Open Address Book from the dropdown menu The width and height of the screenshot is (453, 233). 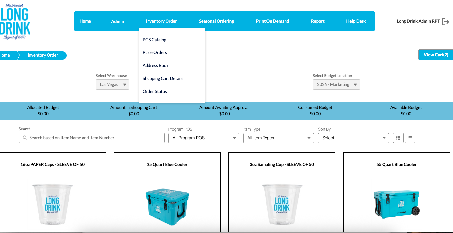[x=155, y=65]
